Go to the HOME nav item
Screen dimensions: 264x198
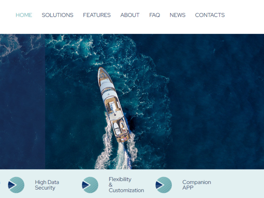tap(24, 15)
